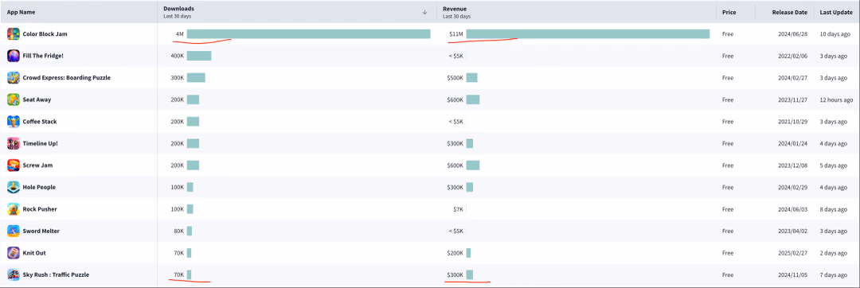Screen dimensions: 860x288
Task: Sort by Downloads using the arrow icon
Action: [x=424, y=12]
